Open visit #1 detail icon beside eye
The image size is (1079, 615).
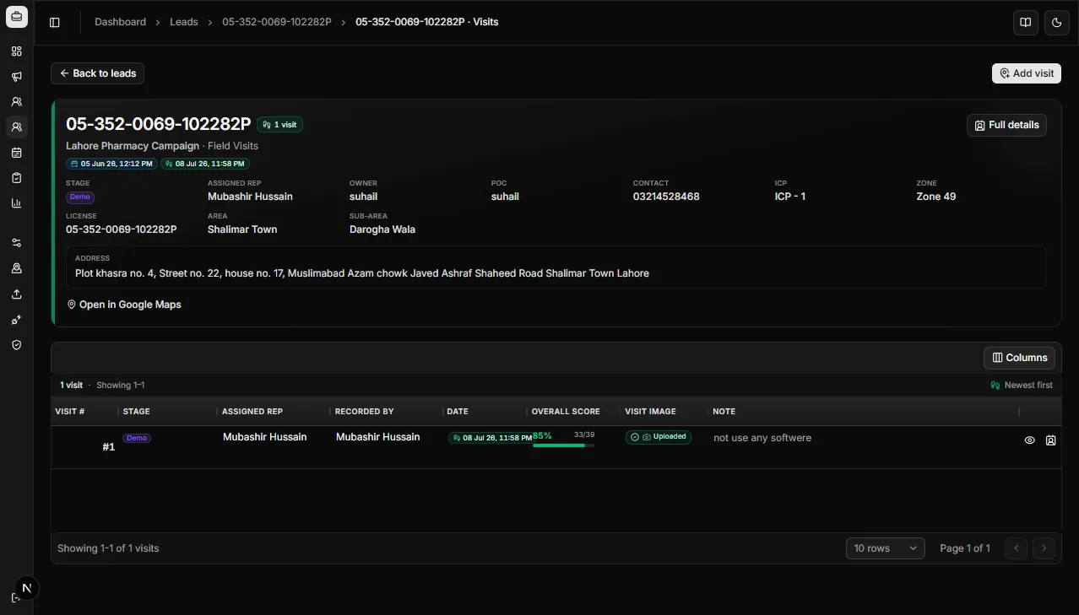pyautogui.click(x=1051, y=440)
